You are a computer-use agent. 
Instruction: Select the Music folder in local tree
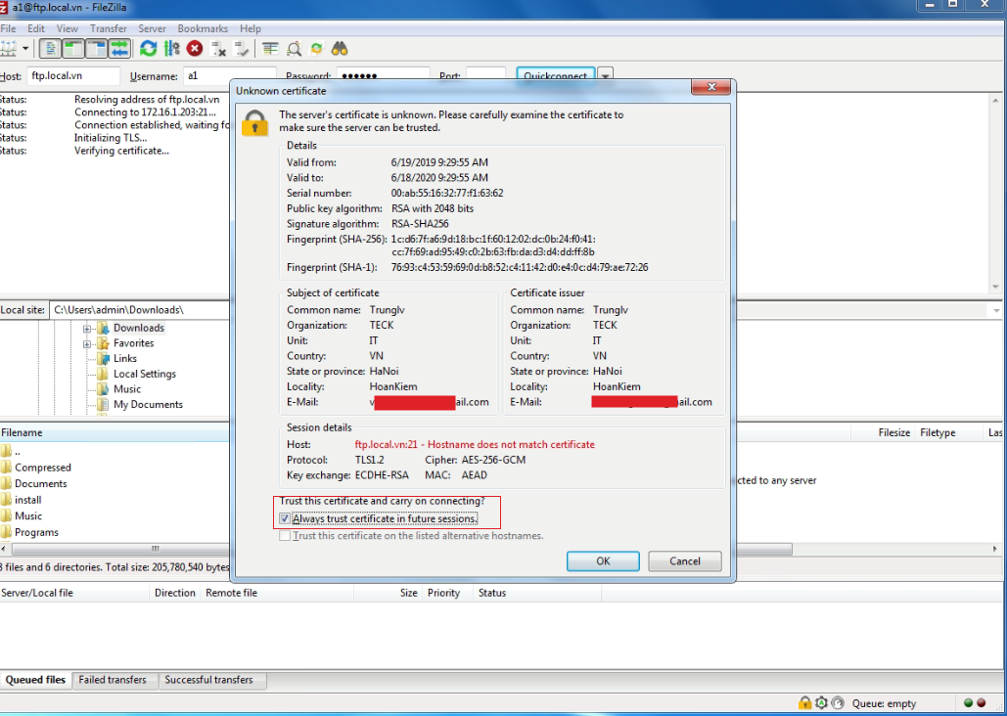click(x=126, y=389)
